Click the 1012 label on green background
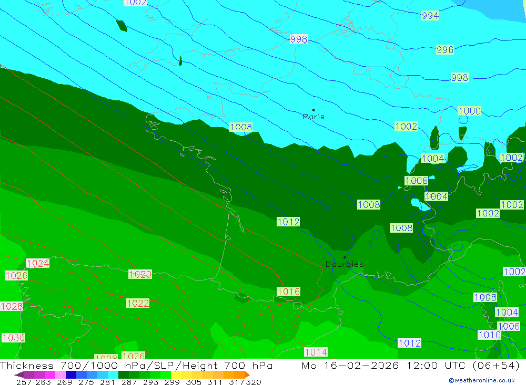 (x=288, y=222)
